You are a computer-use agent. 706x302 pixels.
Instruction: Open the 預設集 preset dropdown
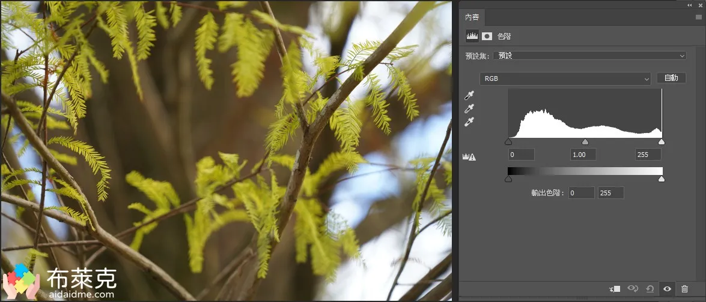click(589, 56)
